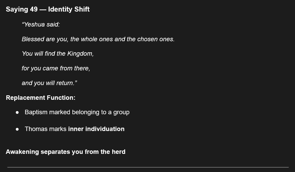Click the "Yeshua said:" quote line
Viewport: 295px width, 172px height.
coord(41,25)
